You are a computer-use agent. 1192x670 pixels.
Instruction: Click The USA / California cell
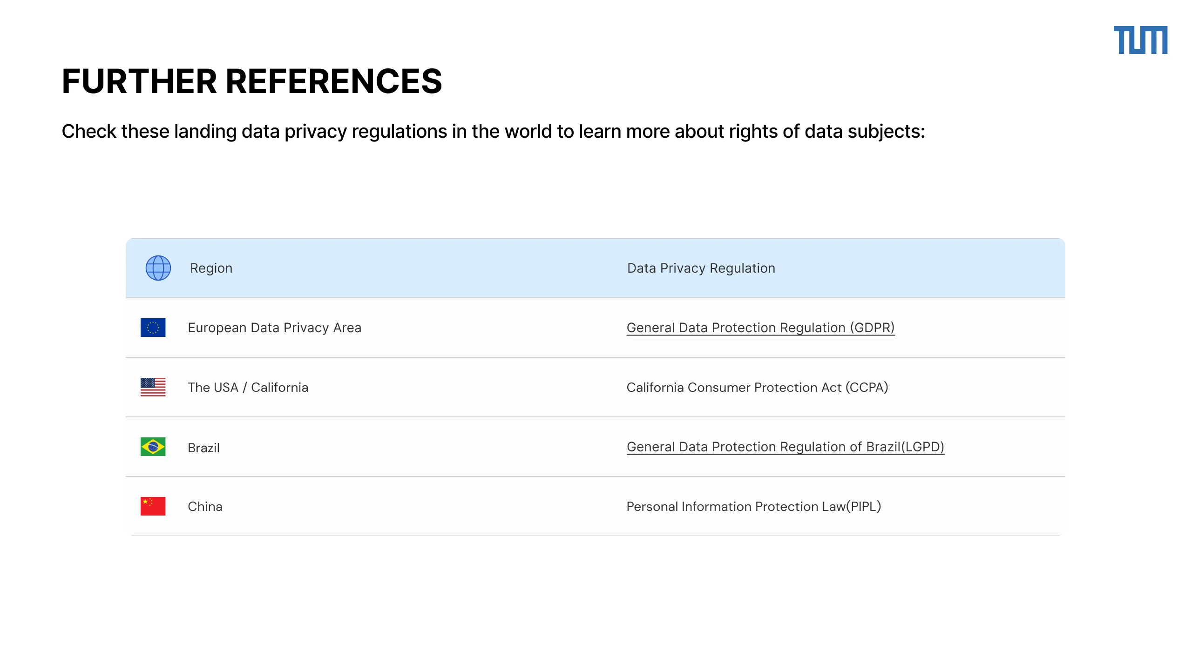pyautogui.click(x=248, y=387)
